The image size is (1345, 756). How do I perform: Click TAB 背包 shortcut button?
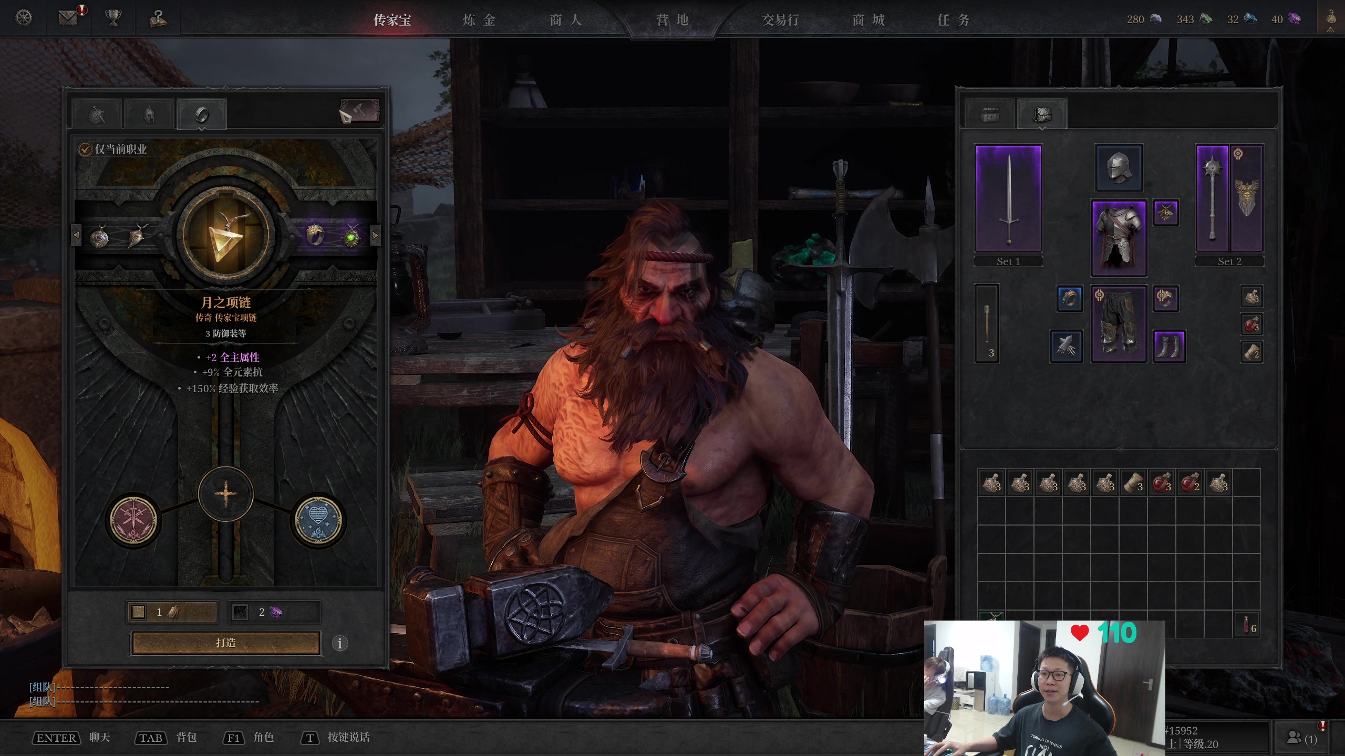pyautogui.click(x=151, y=738)
